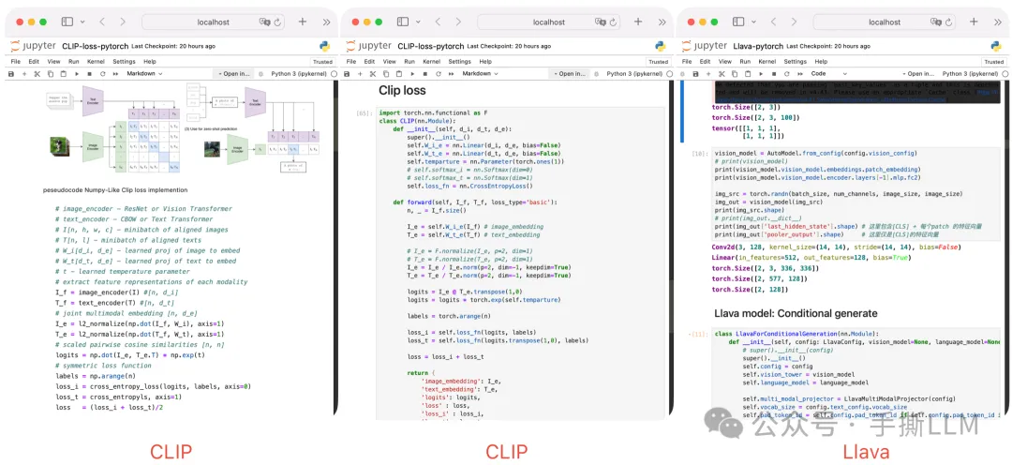The image size is (1012, 465).
Task: Open Markdown cell type dropdown in left window
Action: click(x=144, y=74)
